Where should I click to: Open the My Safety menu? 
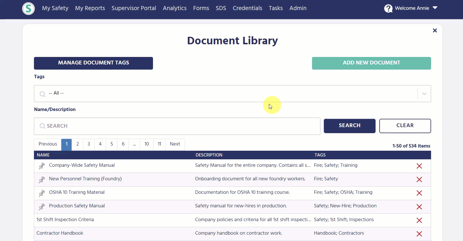click(55, 8)
